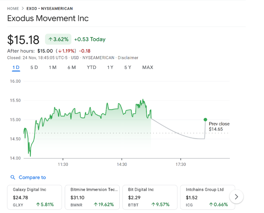264x213 pixels.
Task: Open Bitmine Immersion stock card
Action: (x=92, y=197)
